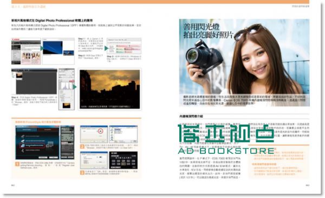This screenshot has height=198, width=325.
Task: Click the green arrow beside the Canon website screenshot
Action: click(42, 49)
